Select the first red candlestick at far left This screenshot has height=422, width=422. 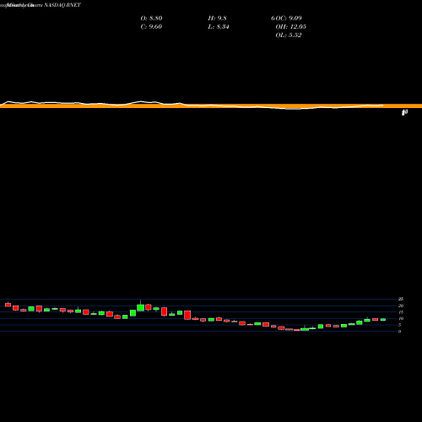click(x=8, y=305)
